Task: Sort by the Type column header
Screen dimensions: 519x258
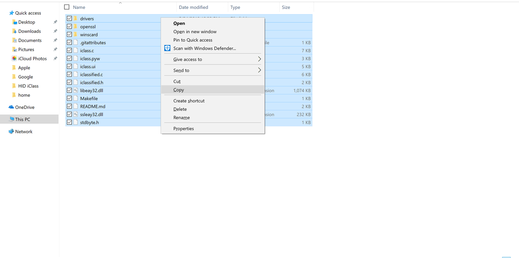Action: pos(235,7)
